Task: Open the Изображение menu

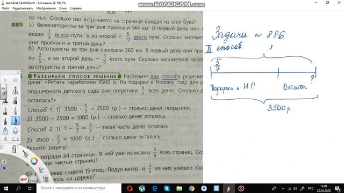Action: pos(46,9)
